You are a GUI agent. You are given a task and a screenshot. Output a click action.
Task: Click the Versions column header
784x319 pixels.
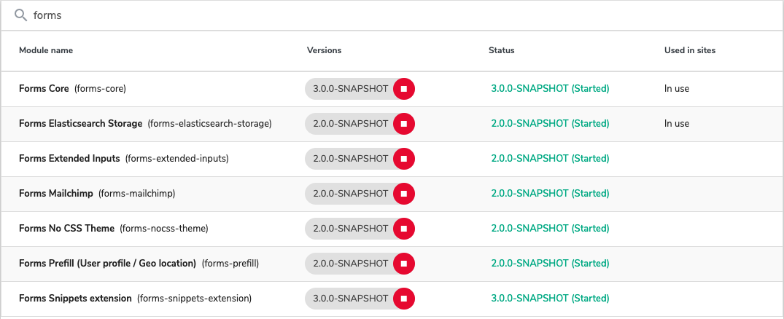click(324, 50)
